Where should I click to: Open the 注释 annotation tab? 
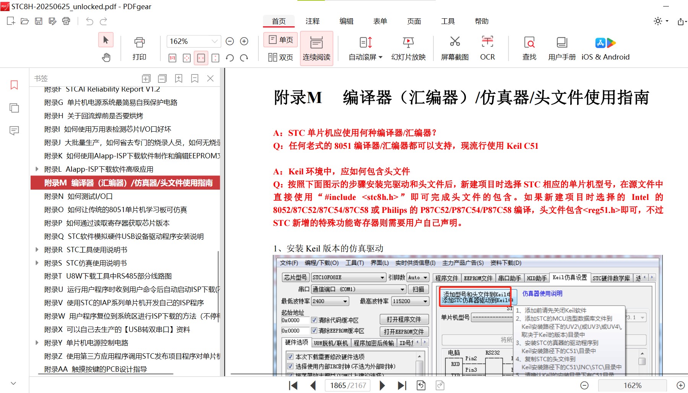(312, 21)
